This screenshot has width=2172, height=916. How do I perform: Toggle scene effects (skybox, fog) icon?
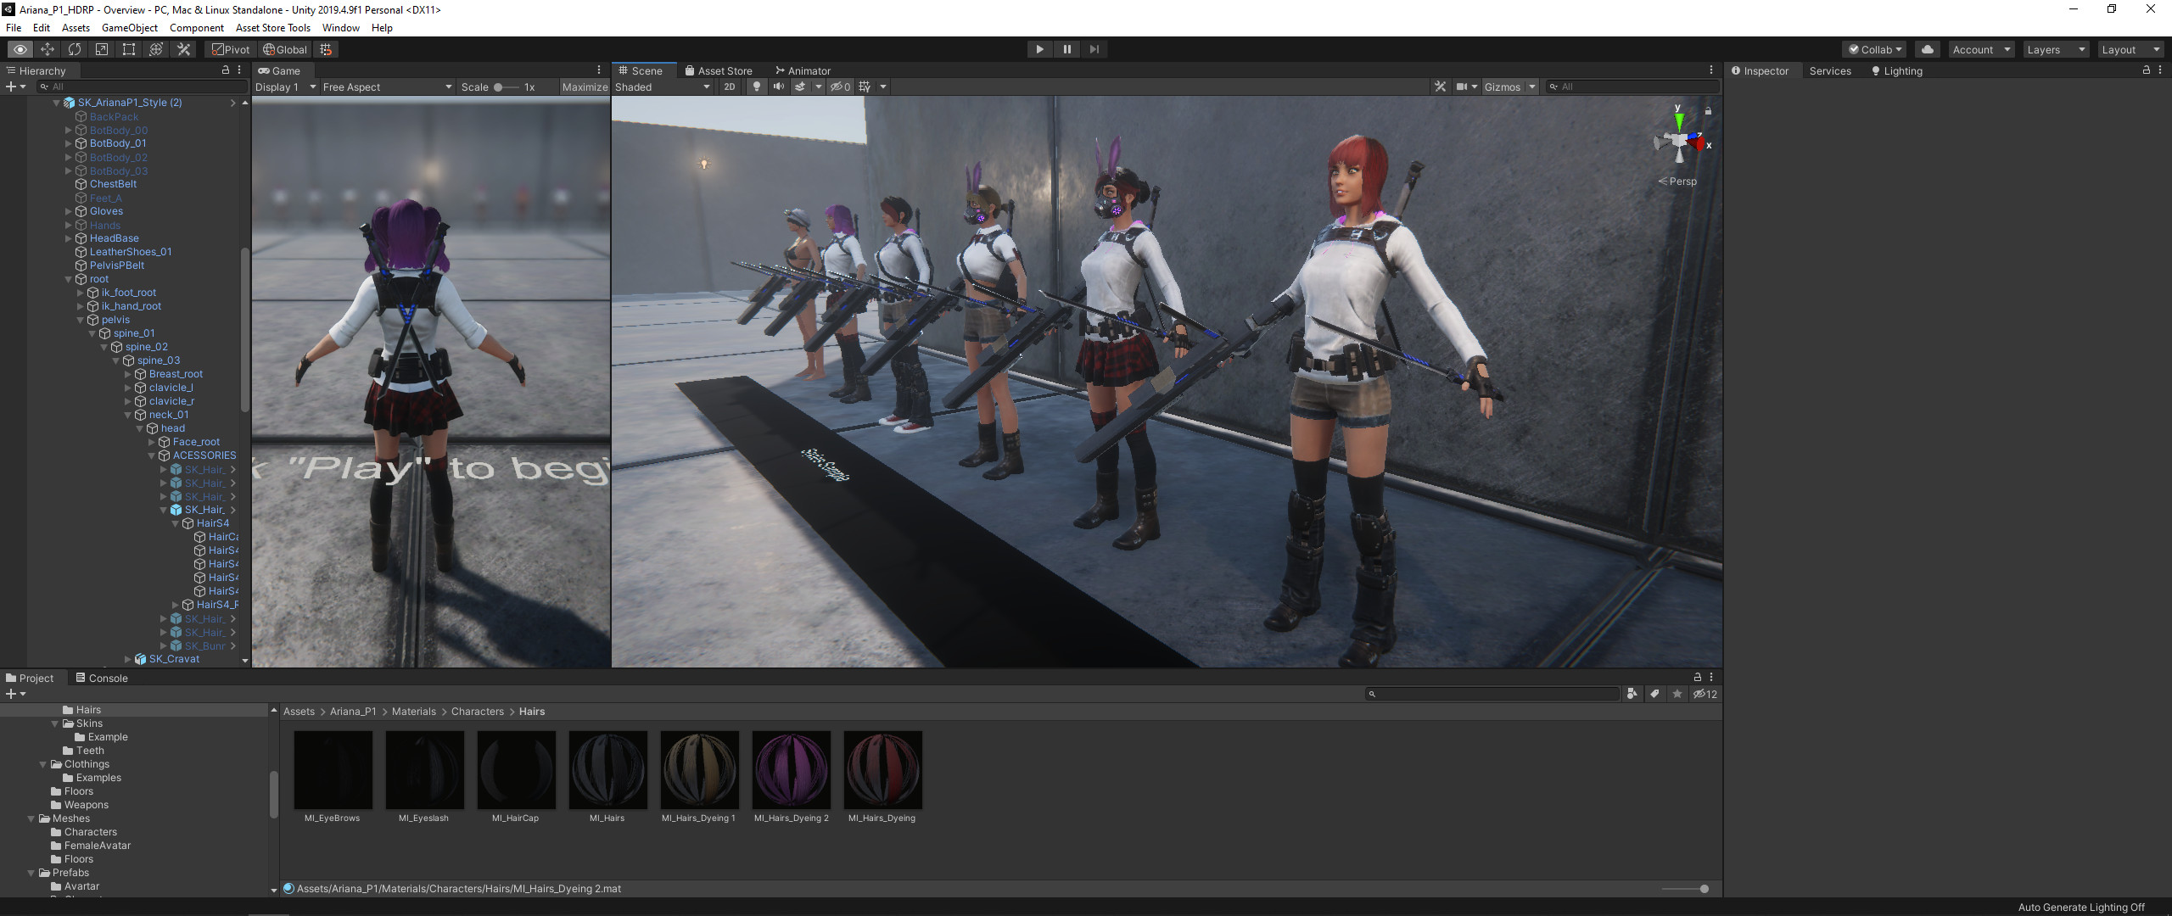click(799, 87)
